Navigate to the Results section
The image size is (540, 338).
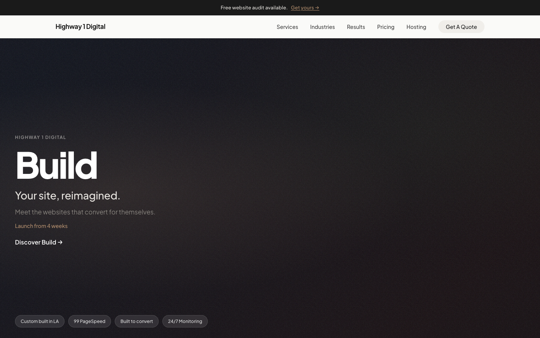(355, 27)
